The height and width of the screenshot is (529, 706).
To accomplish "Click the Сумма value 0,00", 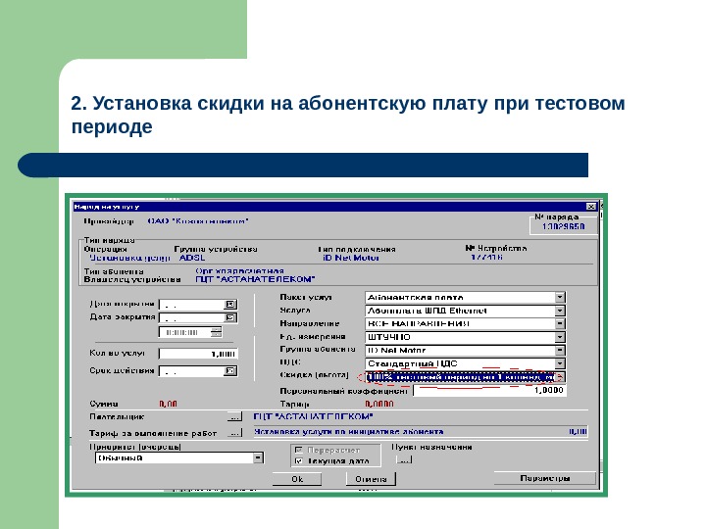I will tap(168, 404).
